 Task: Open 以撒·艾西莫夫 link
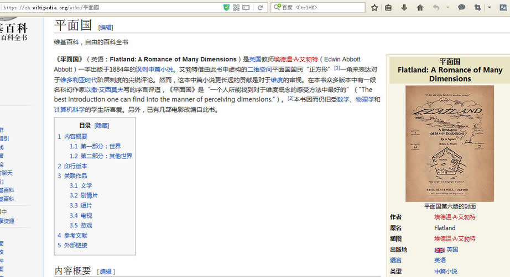[x=104, y=90]
